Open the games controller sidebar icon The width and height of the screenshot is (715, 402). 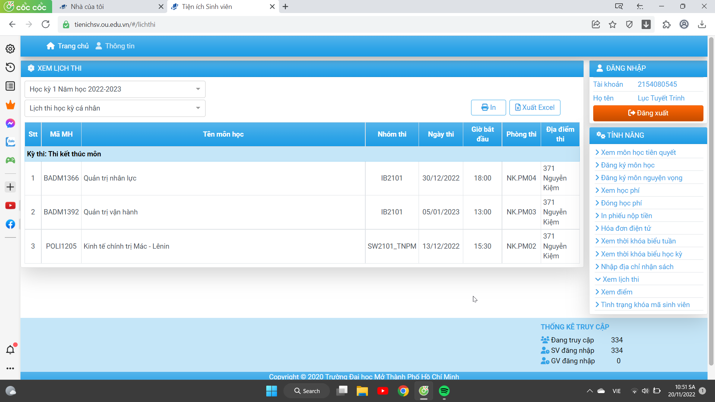pos(10,160)
